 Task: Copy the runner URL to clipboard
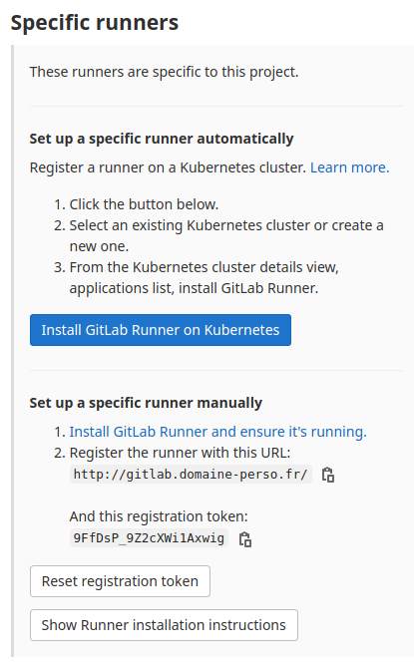[x=328, y=475]
